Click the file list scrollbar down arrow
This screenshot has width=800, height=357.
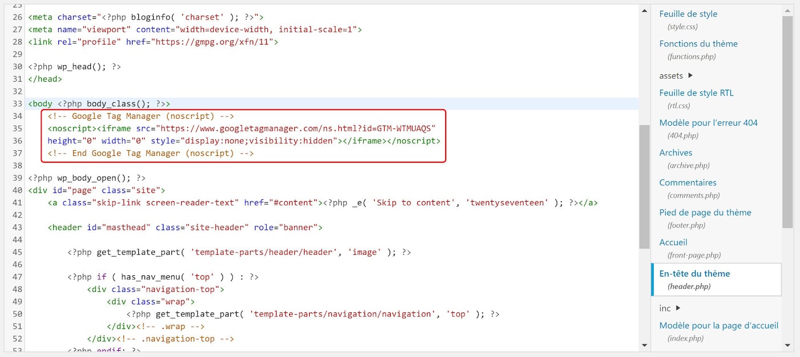(x=787, y=346)
